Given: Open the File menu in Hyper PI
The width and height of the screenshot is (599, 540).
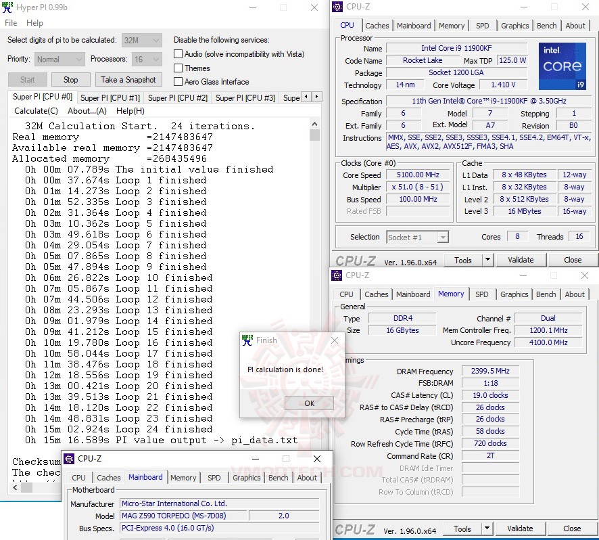Looking at the screenshot, I should pos(10,22).
